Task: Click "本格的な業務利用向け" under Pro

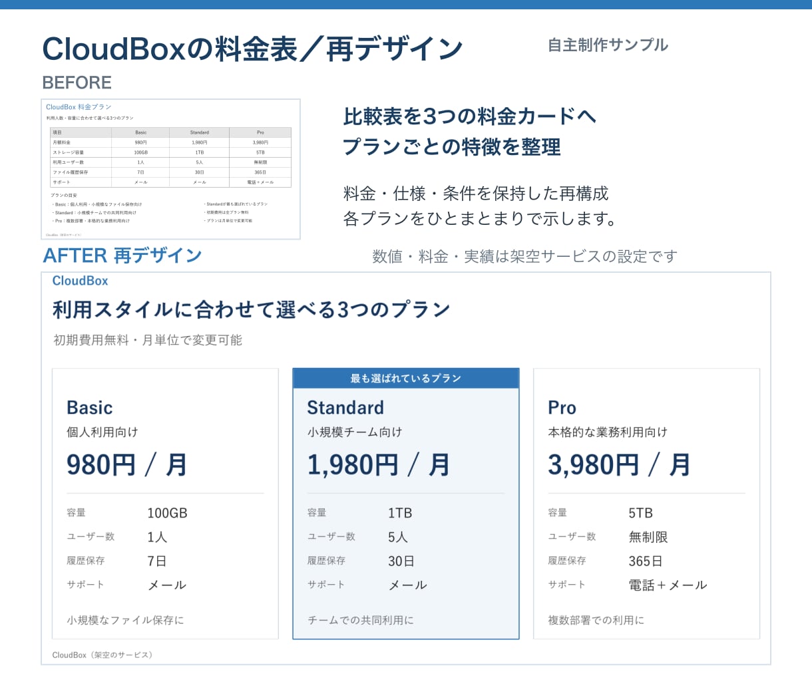Action: point(608,432)
